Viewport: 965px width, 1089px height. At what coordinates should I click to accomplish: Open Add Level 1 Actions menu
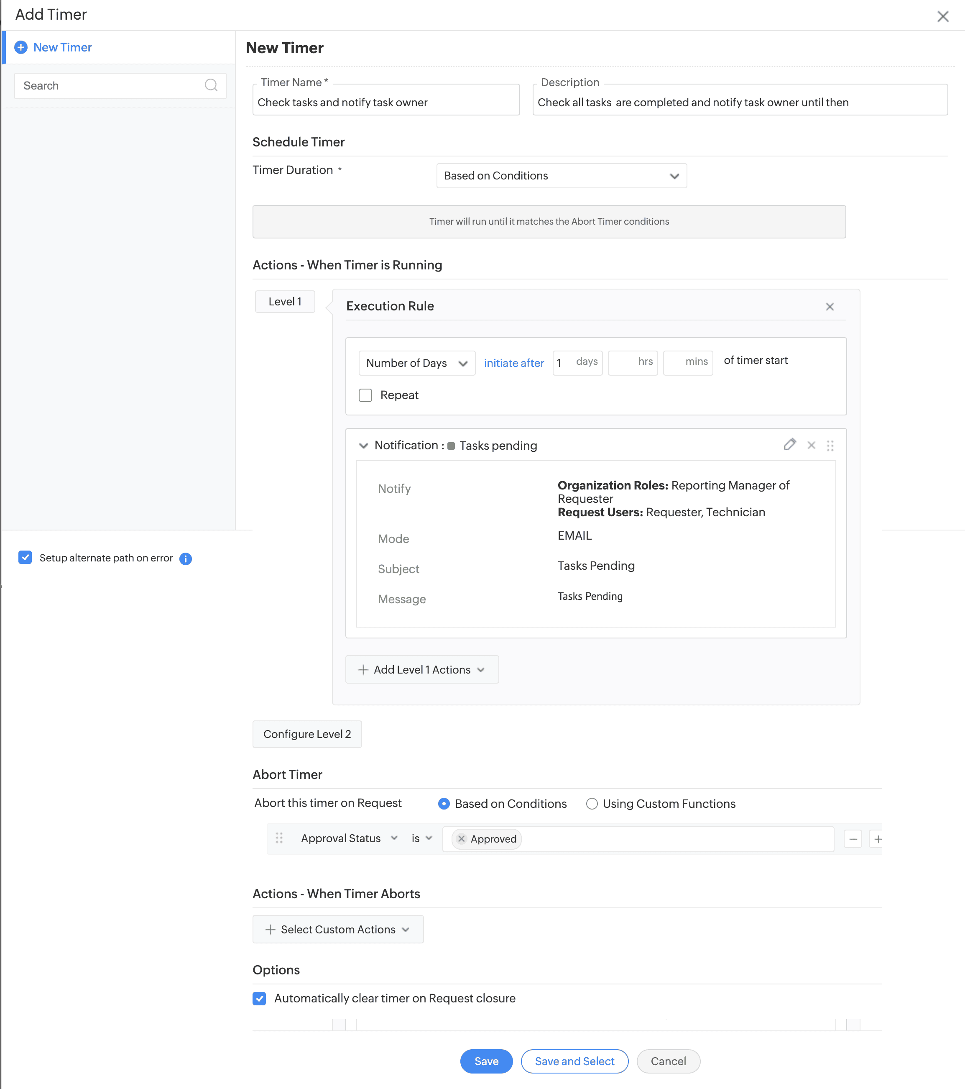click(422, 670)
